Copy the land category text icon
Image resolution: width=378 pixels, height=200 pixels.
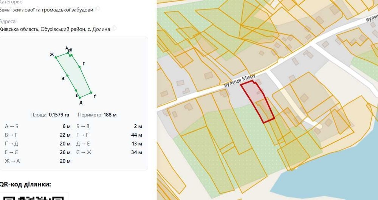pos(98,9)
